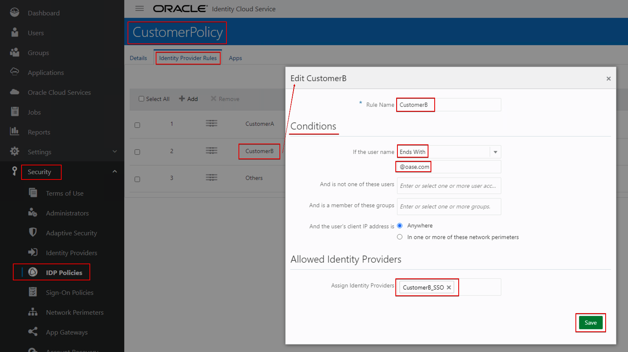The height and width of the screenshot is (352, 628).
Task: Open the user name condition dropdown arrow
Action: [495, 152]
